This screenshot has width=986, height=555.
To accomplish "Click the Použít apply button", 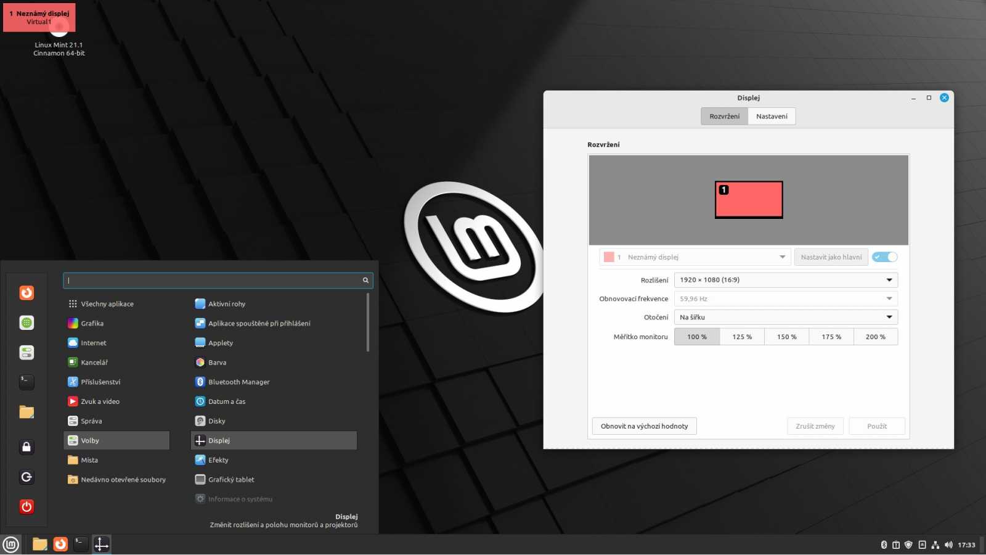I will pos(877,426).
